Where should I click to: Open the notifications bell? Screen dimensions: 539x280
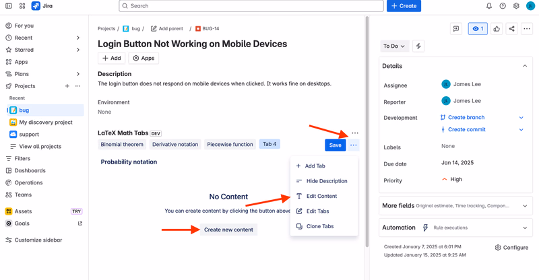pos(489,6)
